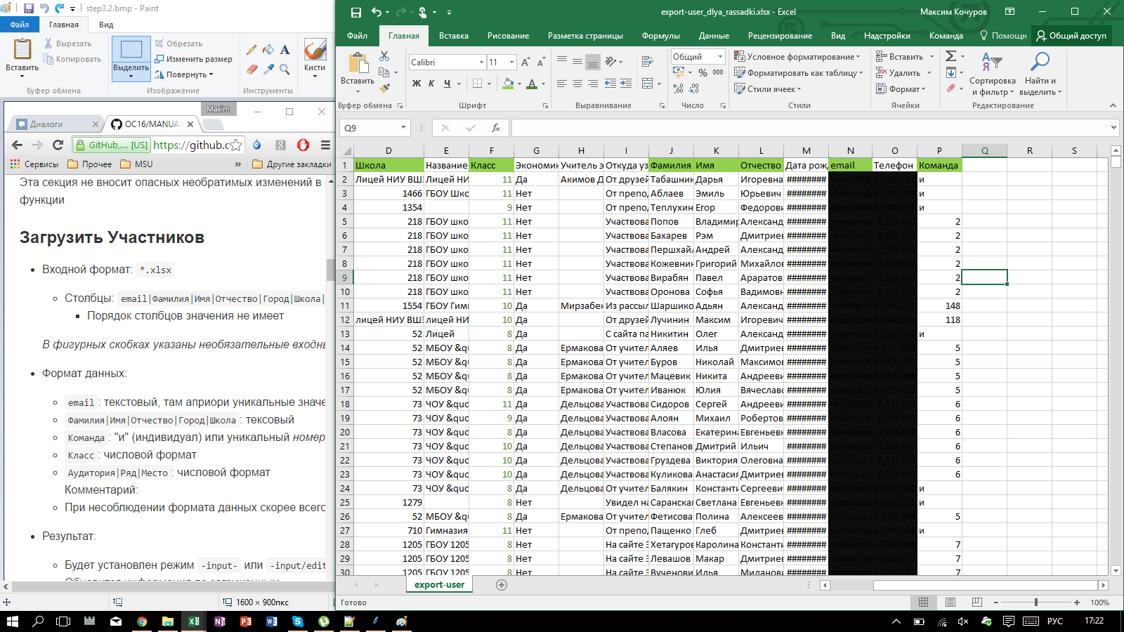Click the Excel formula bar input
The height and width of the screenshot is (632, 1124).
coord(811,128)
